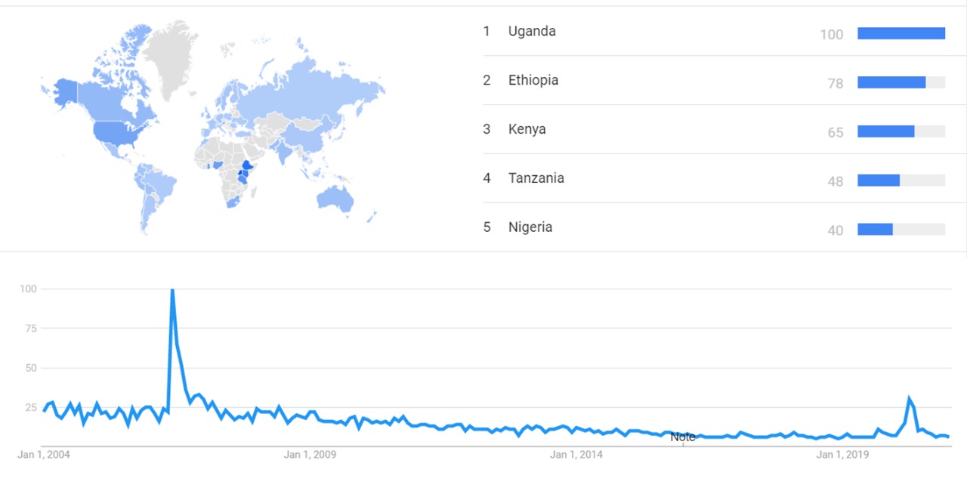Click the Jan 1, 2009 axis label
The height and width of the screenshot is (491, 967).
310,455
